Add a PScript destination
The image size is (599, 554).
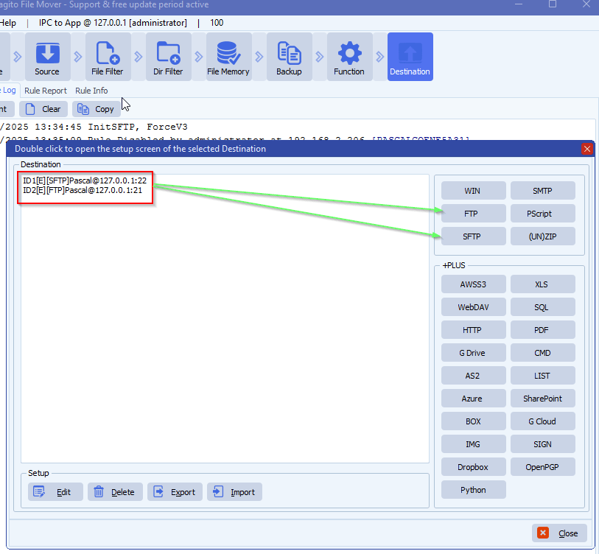[x=542, y=214]
